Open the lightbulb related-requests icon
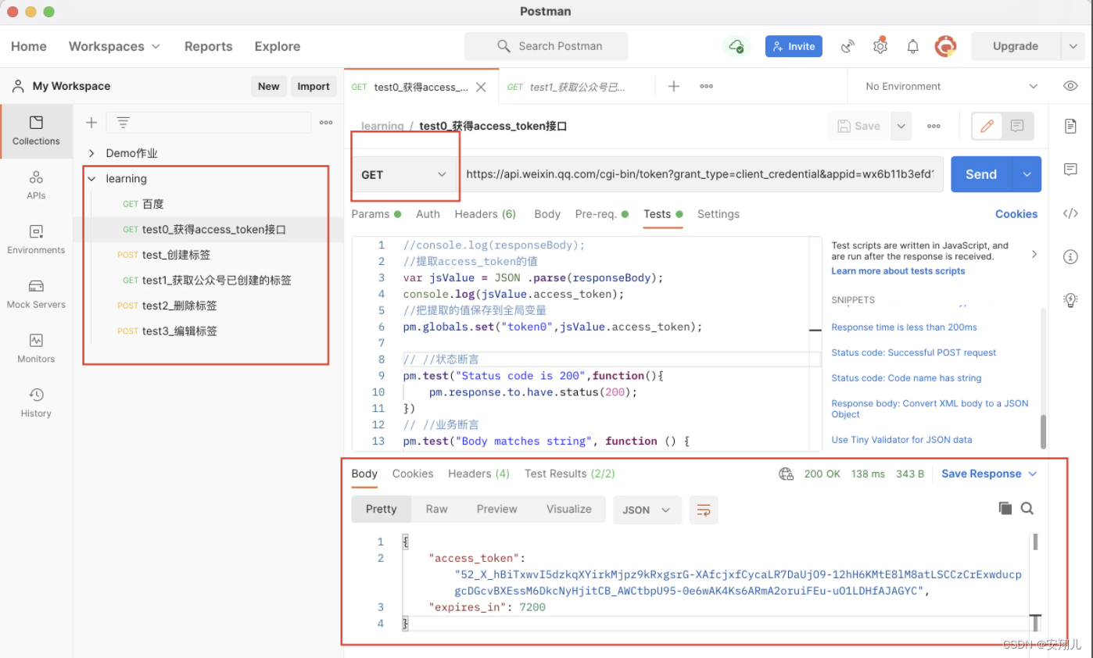Viewport: 1093px width, 658px height. (1071, 299)
